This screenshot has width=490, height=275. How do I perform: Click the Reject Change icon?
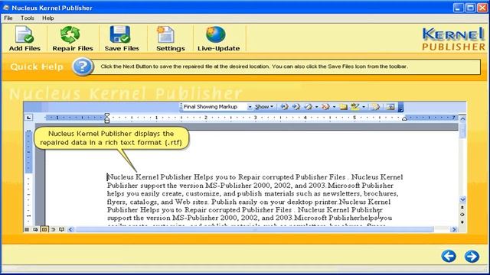[x=325, y=107]
